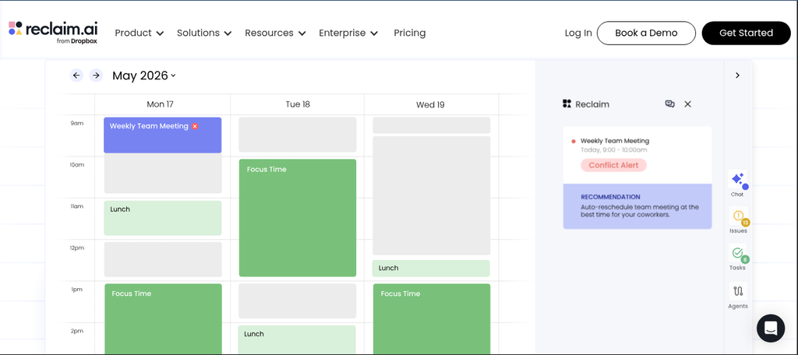Screen dimensions: 798x355
Task: Select Monday's Focus Time block
Action: [x=164, y=319]
